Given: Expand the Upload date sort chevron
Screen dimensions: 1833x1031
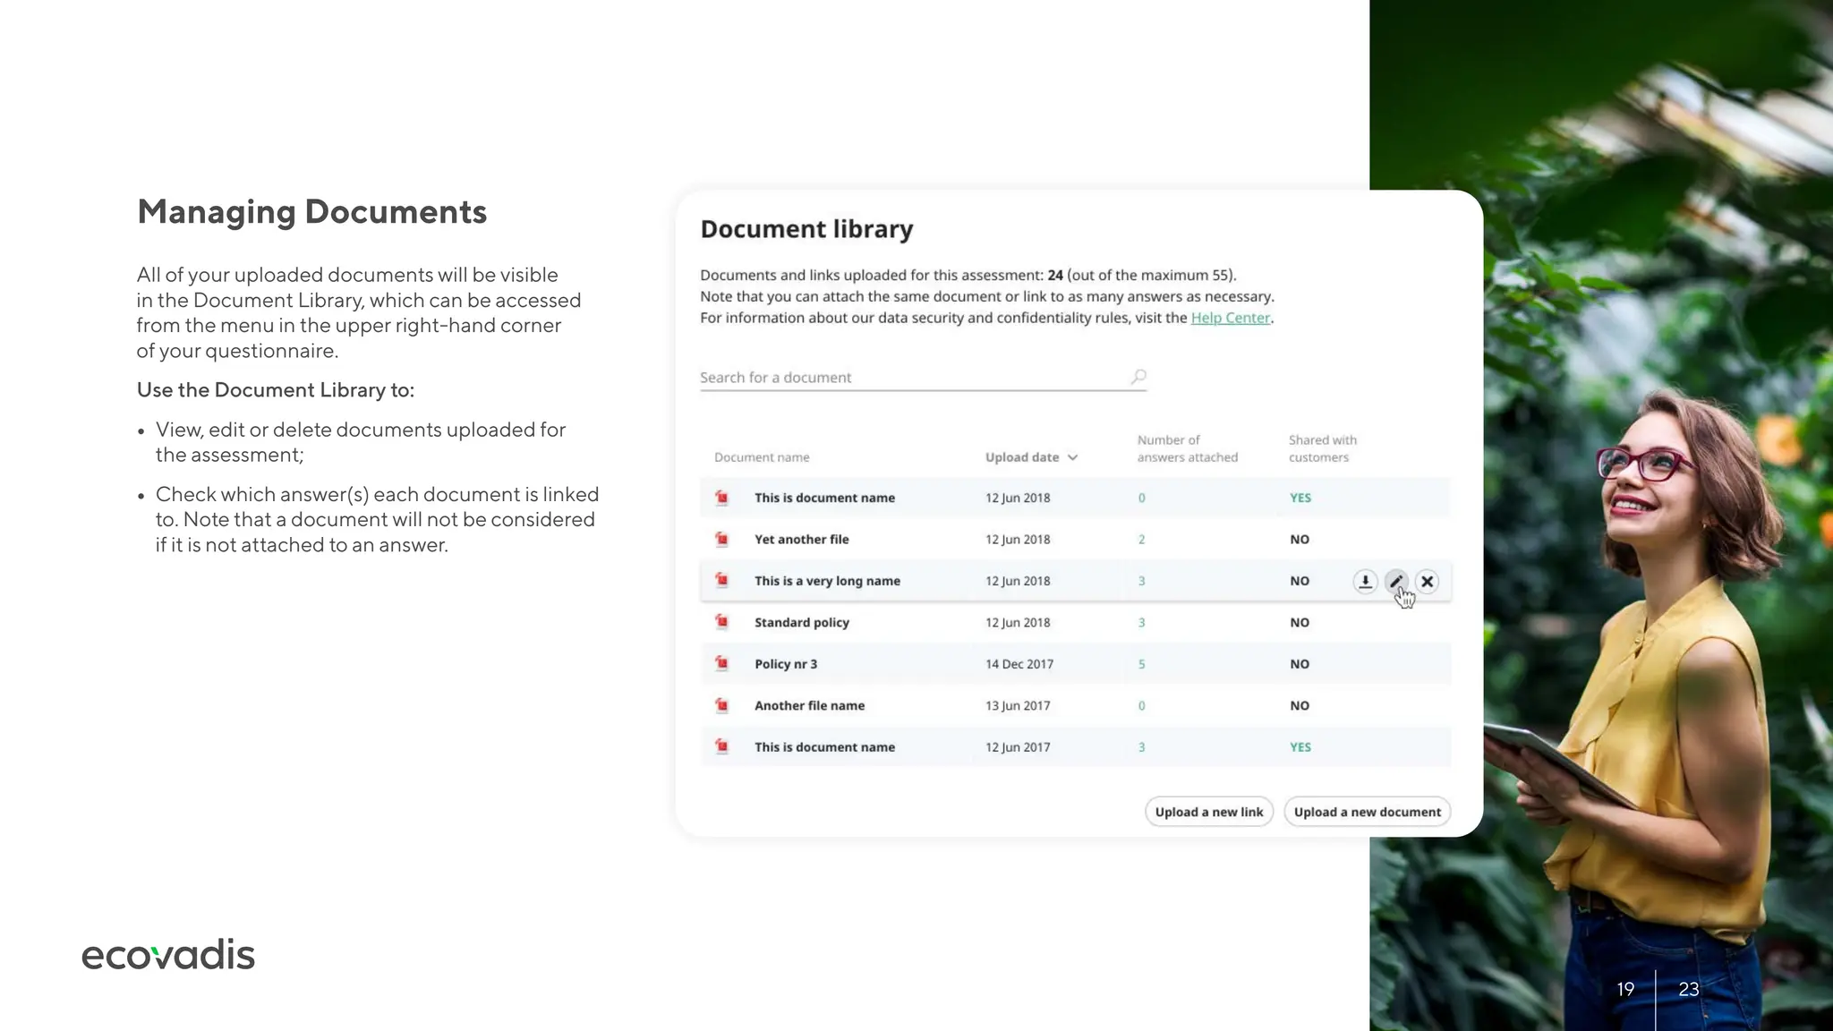Looking at the screenshot, I should (x=1073, y=457).
